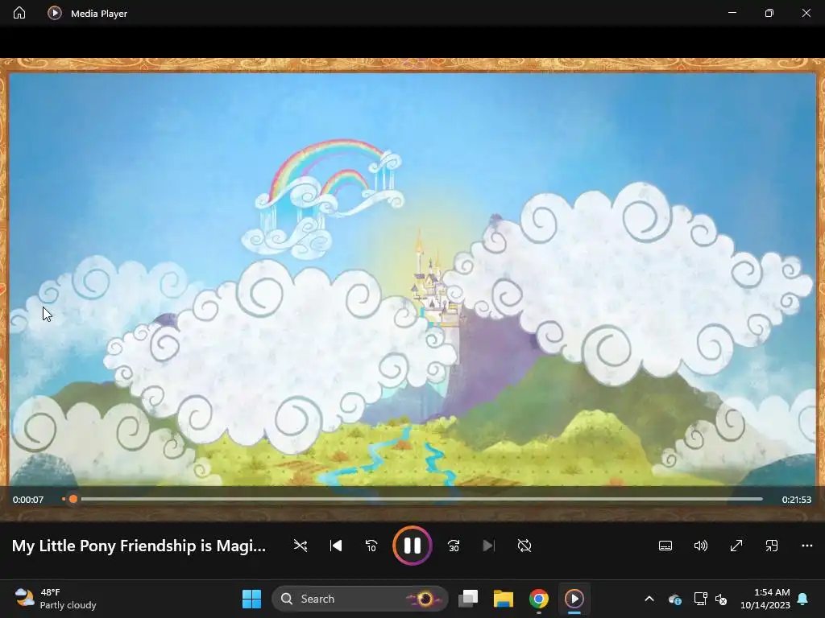Skip to previous track
This screenshot has height=618, width=825.
(336, 546)
